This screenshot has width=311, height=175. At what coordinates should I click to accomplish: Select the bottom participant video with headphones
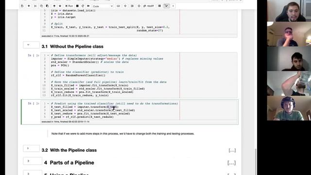coord(289,108)
